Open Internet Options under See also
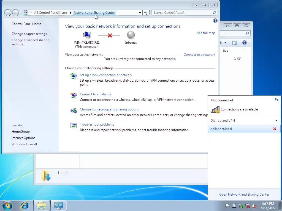 pyautogui.click(x=23, y=138)
